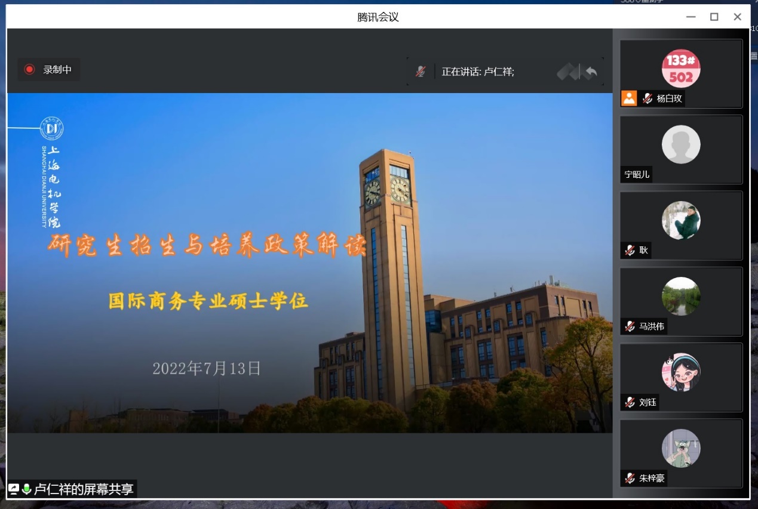
Task: Click muted mic icon next to 刘钰
Action: click(x=630, y=402)
